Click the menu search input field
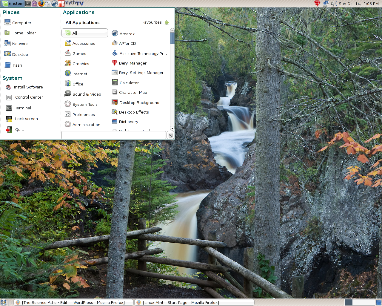The height and width of the screenshot is (306, 382). (113, 135)
